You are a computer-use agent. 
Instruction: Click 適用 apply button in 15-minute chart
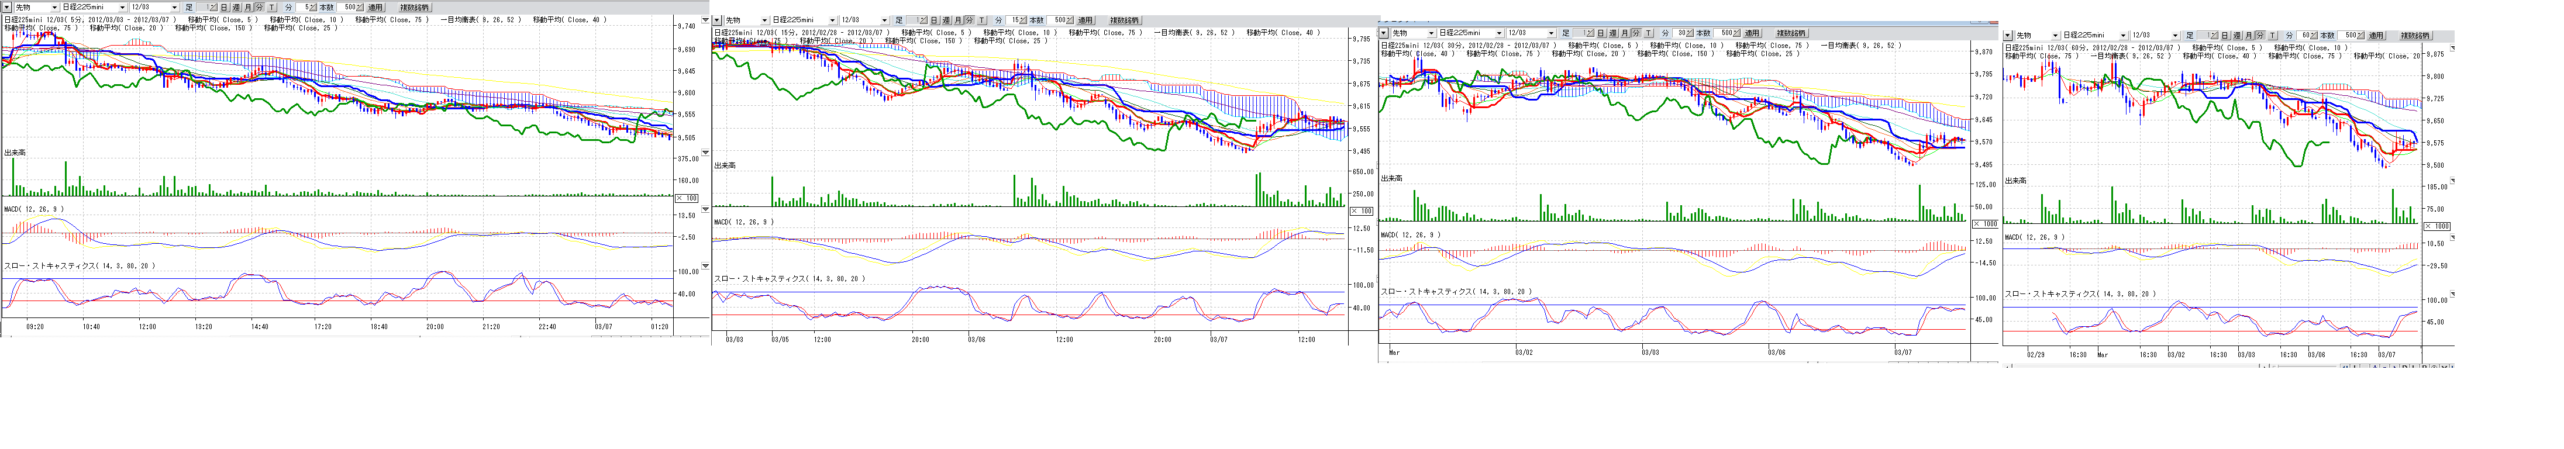tap(1085, 20)
